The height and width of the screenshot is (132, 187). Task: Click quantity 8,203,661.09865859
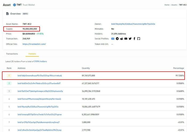(x=90, y=114)
